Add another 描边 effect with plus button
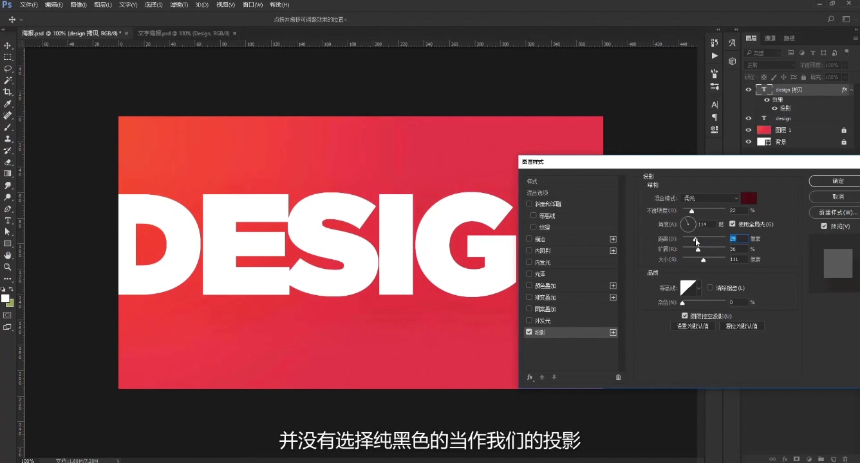Screen dimensions: 860x463 point(613,239)
